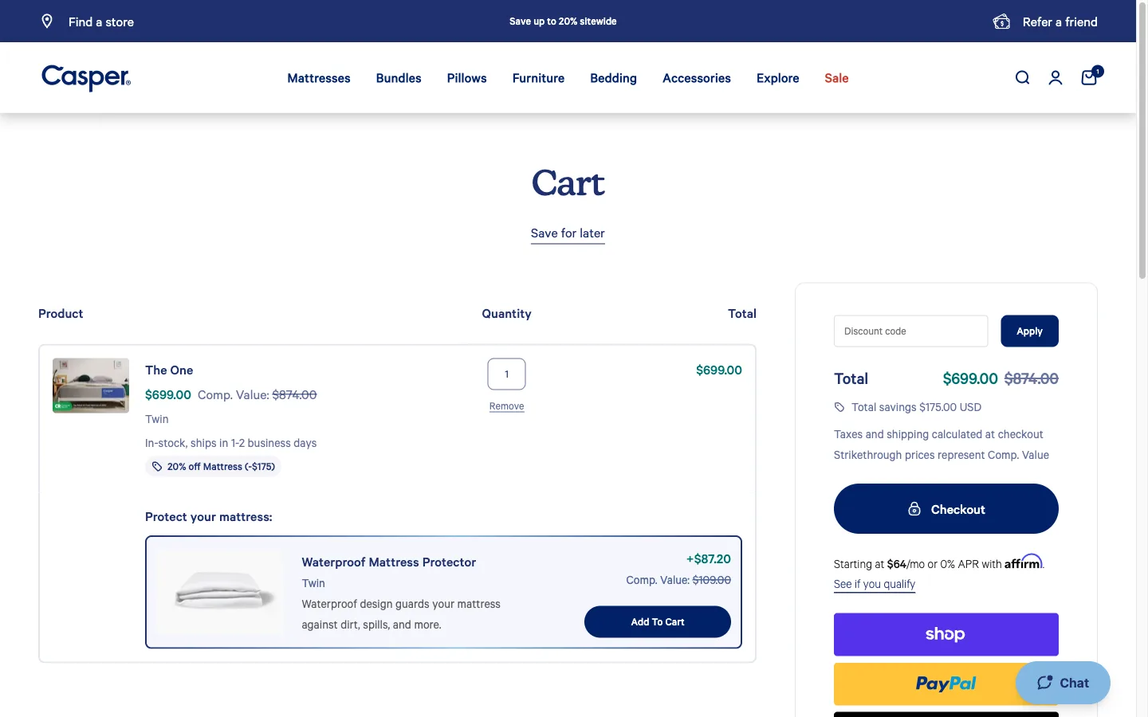Click the Casper logo

(86, 77)
